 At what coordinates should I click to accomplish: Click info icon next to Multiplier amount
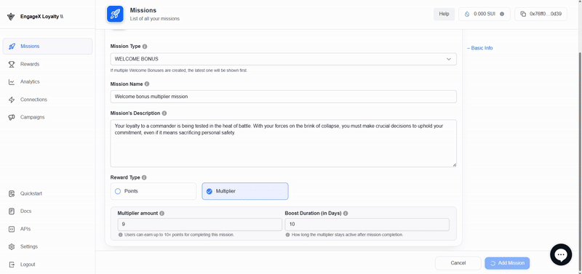(162, 214)
